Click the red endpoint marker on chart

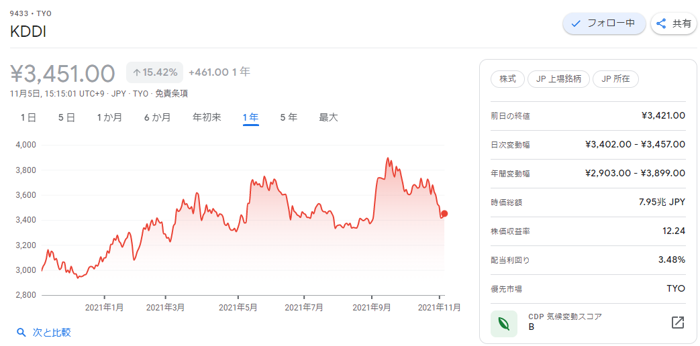click(444, 214)
